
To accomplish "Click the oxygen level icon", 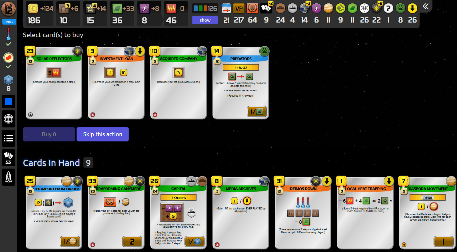I will click(x=9, y=58).
